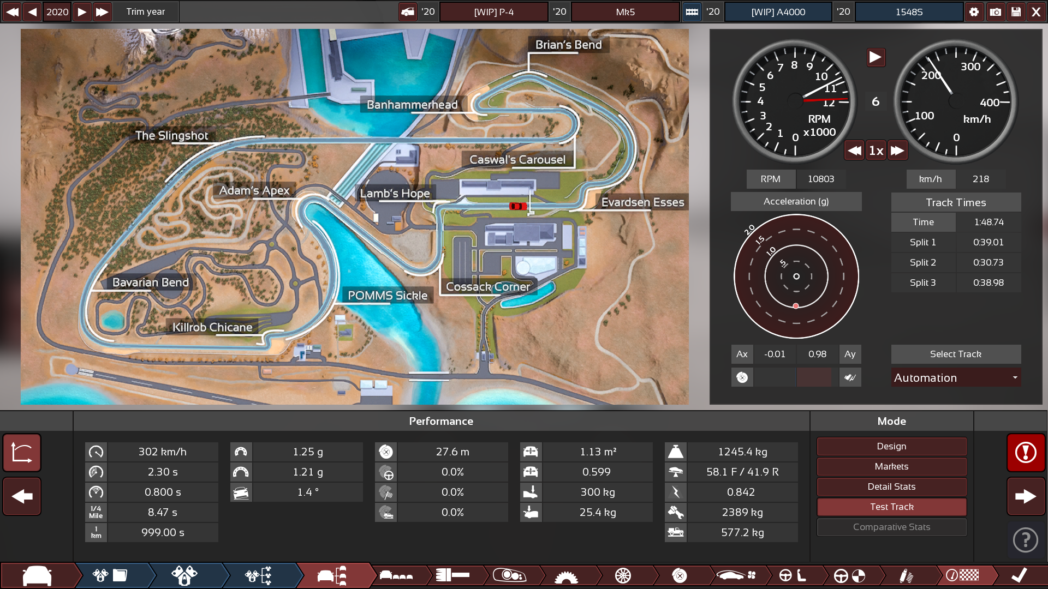Open the driving aids and safety tab
Screen dimensions: 1048x589
click(849, 576)
